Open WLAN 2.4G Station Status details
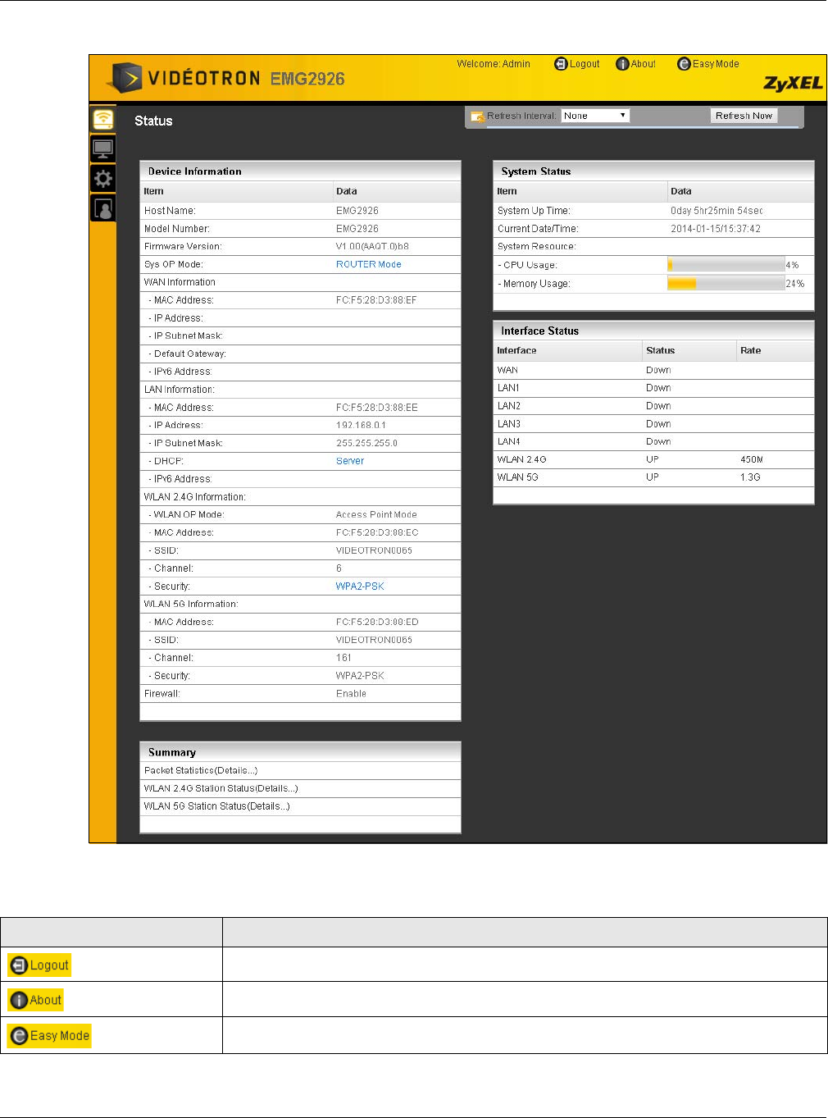This screenshot has width=828, height=1118. click(221, 788)
